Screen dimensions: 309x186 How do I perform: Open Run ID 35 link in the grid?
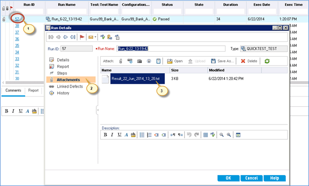(x=17, y=46)
